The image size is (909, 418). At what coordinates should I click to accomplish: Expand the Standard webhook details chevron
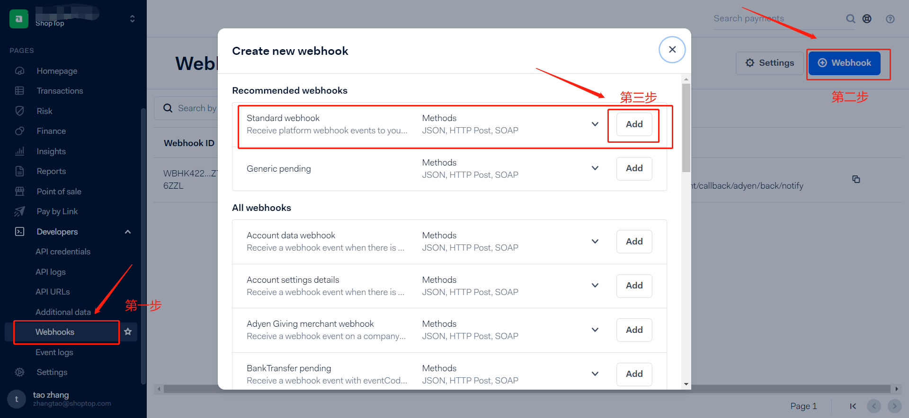(595, 124)
